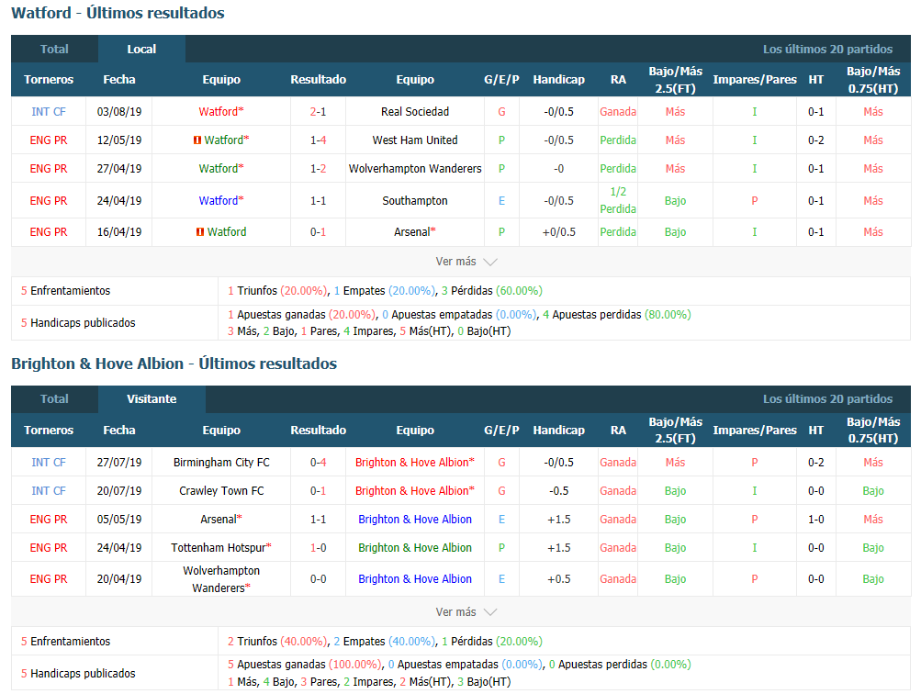Select the Local tab
Screen dimensions: 921x694
point(141,50)
